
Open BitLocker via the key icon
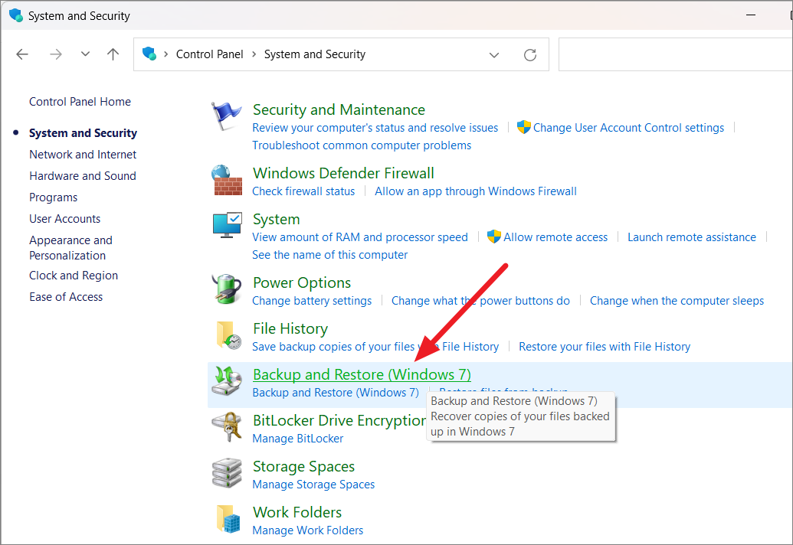tap(227, 426)
